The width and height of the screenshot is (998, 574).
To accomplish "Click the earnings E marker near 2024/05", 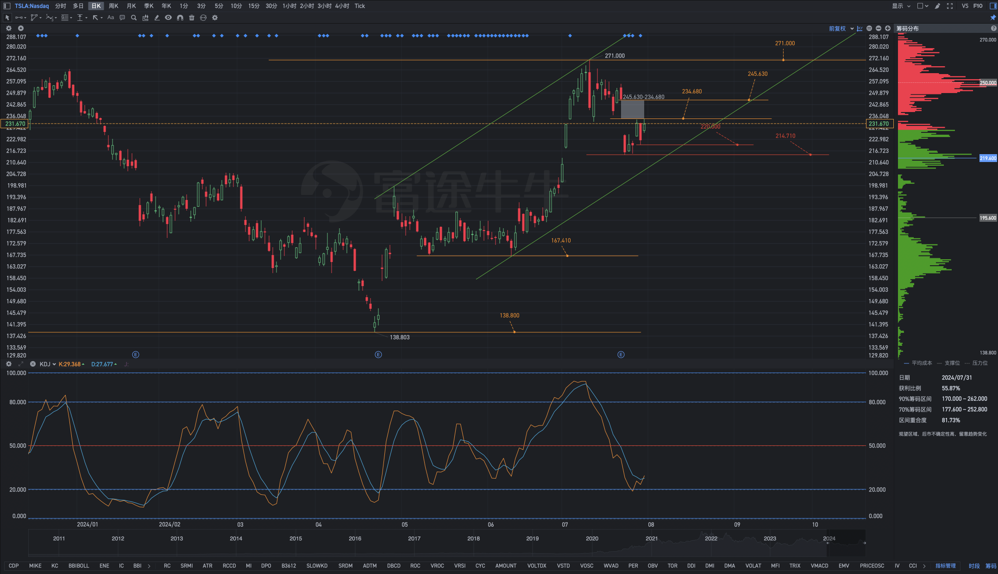I will [x=378, y=355].
